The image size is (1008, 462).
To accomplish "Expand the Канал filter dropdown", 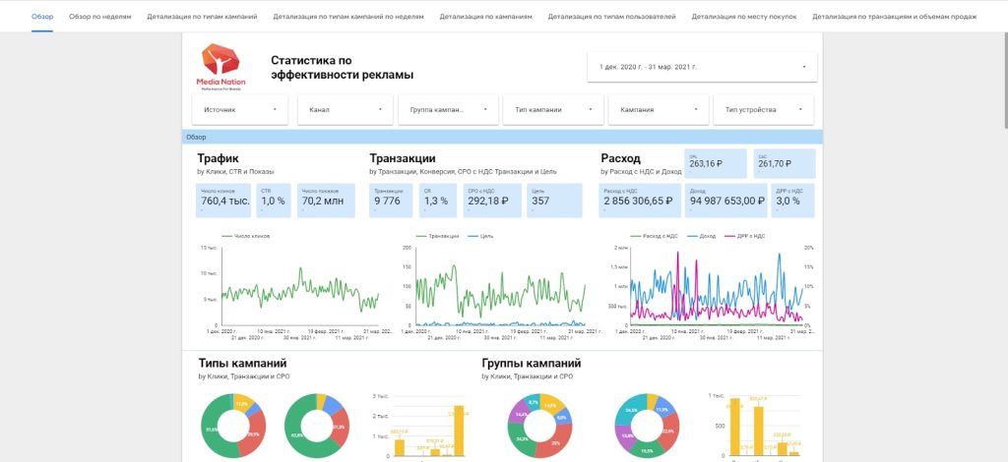I will (x=345, y=110).
